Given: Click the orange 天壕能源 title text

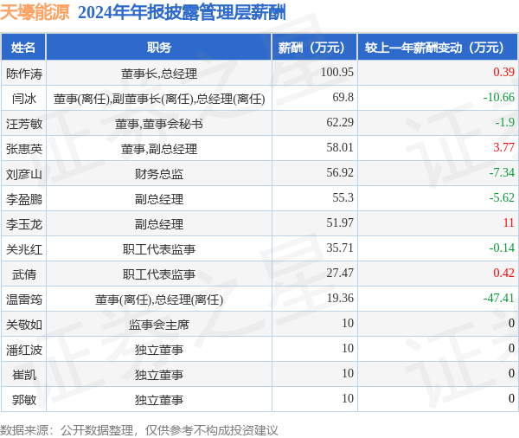Looking at the screenshot, I should pyautogui.click(x=35, y=13).
